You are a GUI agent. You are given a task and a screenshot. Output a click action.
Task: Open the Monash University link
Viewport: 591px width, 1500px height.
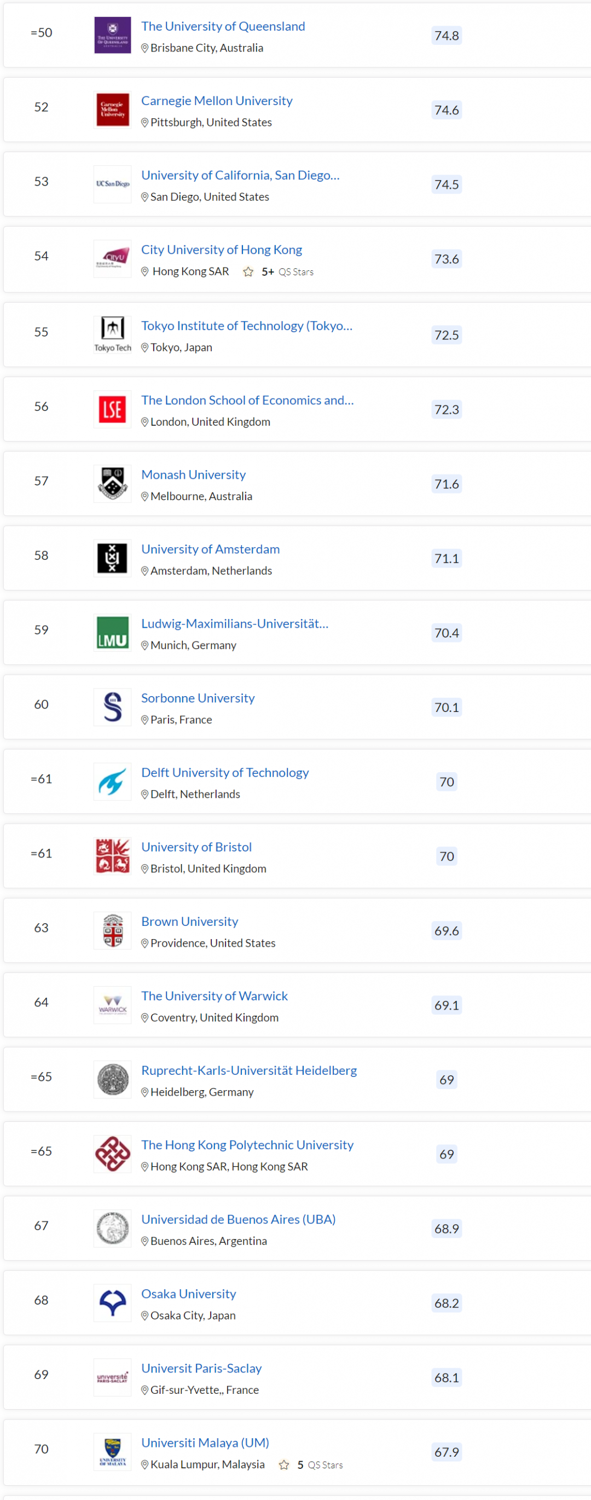click(193, 474)
